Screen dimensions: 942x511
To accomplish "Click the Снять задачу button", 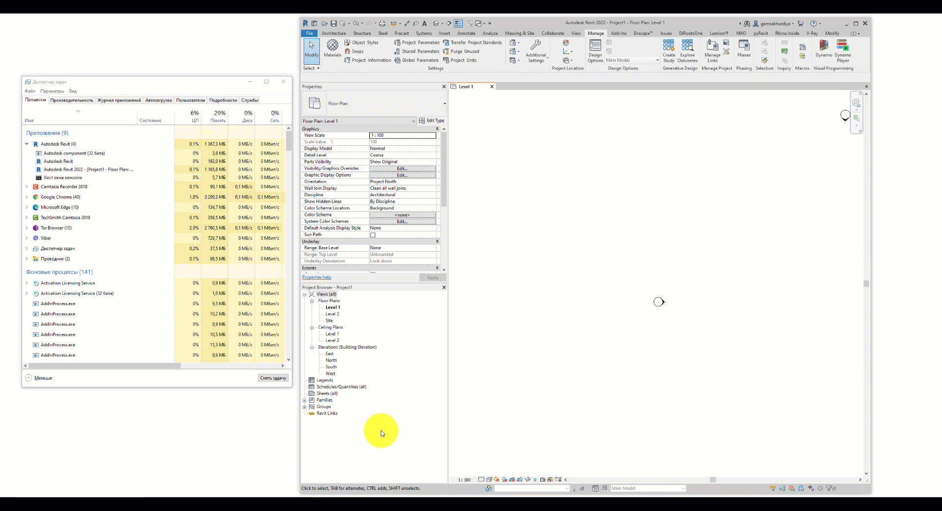I will coord(273,378).
